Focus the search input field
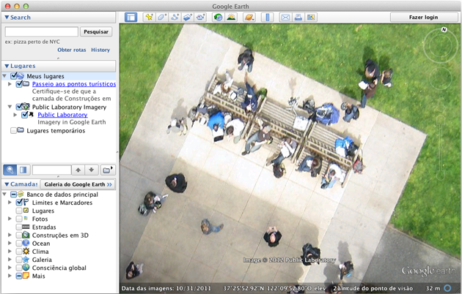This screenshot has width=462, height=294. coord(42,31)
